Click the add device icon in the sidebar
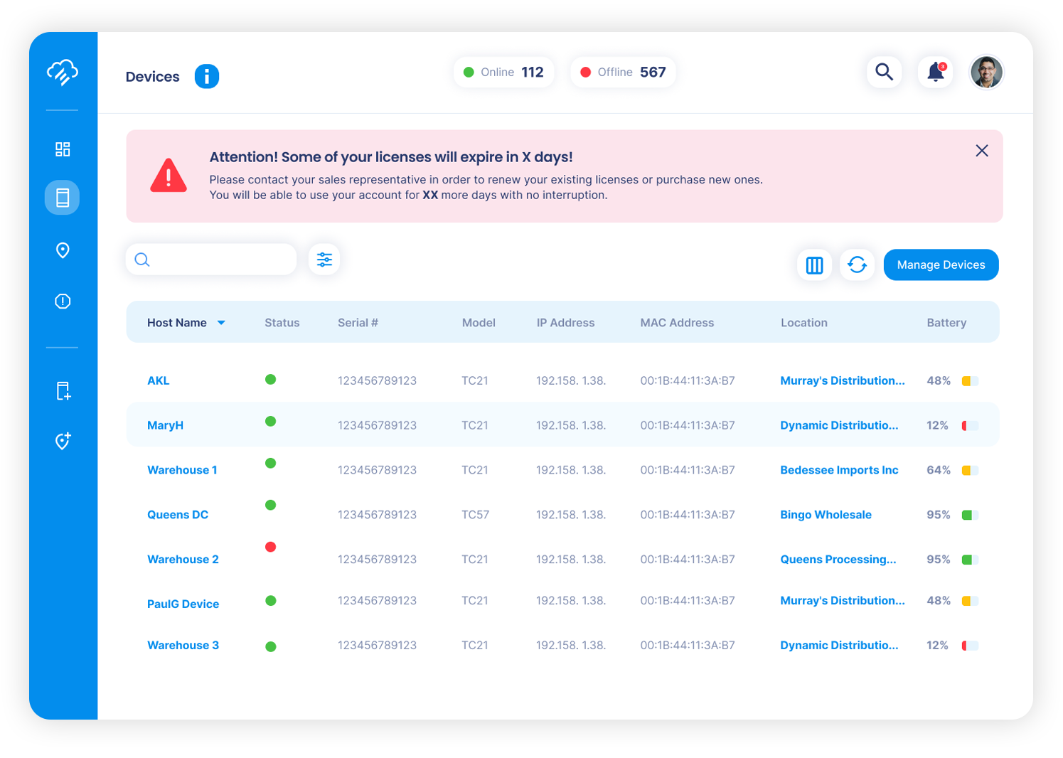Screen dimensions: 1063x758 tap(63, 391)
